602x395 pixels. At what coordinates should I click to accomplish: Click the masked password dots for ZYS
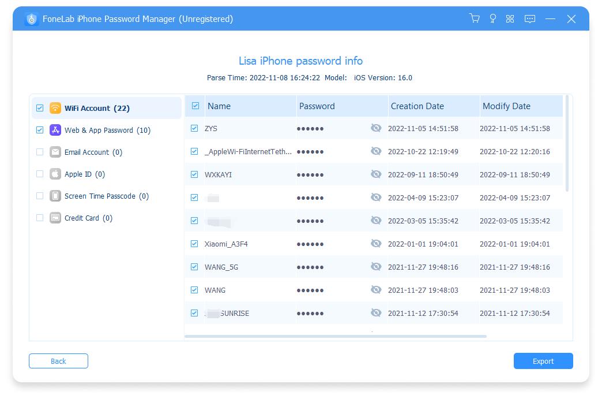tap(310, 129)
